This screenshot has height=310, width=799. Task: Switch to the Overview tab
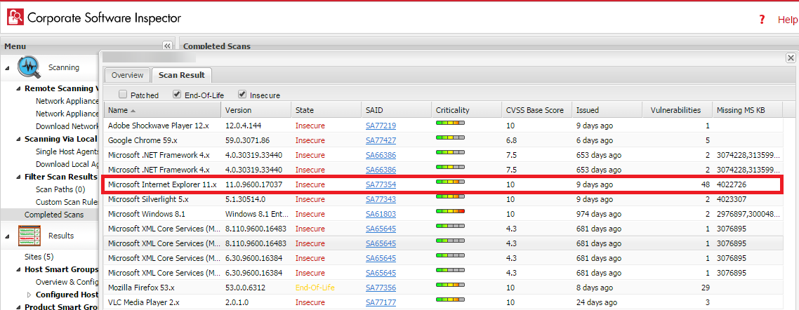point(127,75)
